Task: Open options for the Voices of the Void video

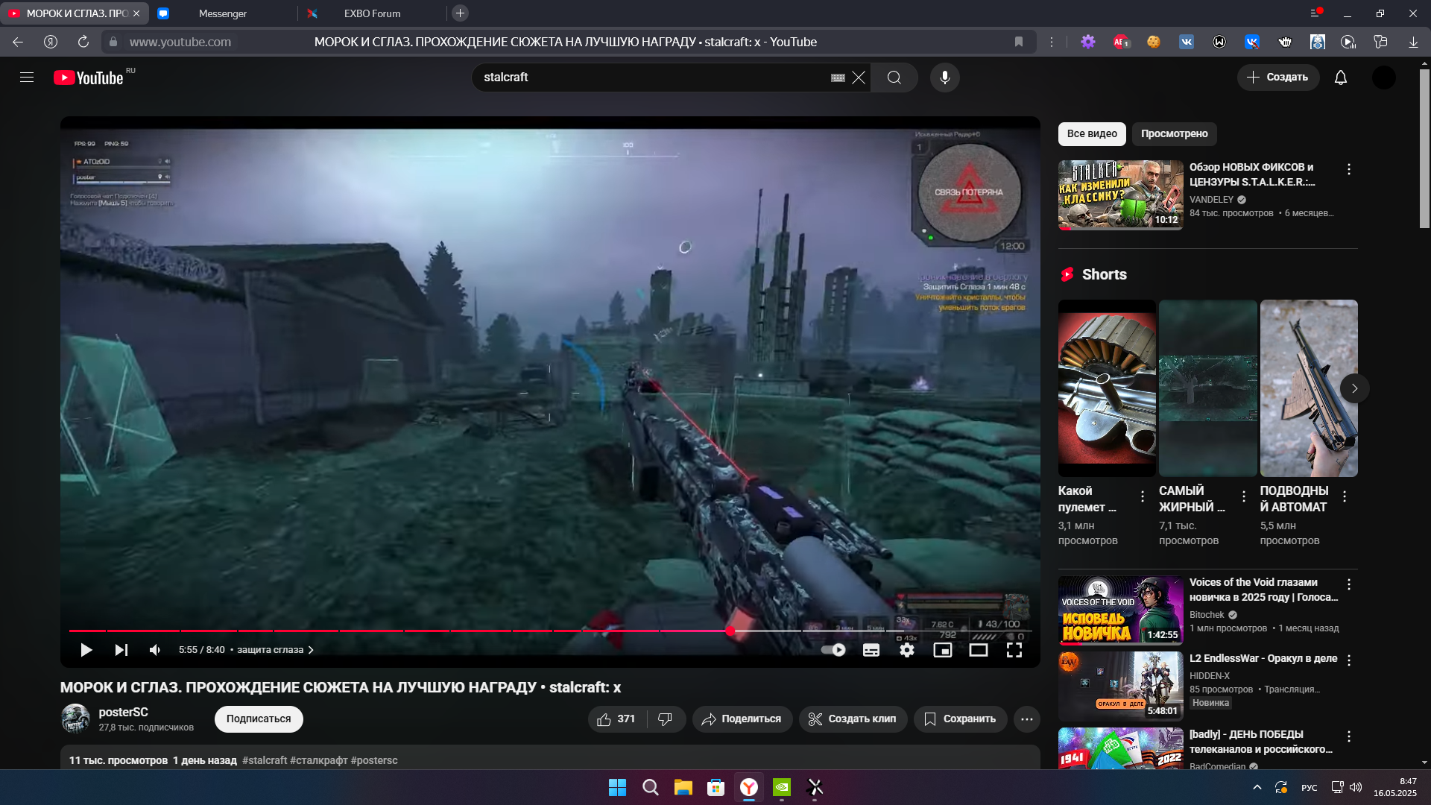Action: [1348, 585]
